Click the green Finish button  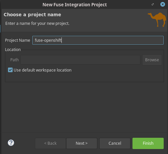[148, 143]
